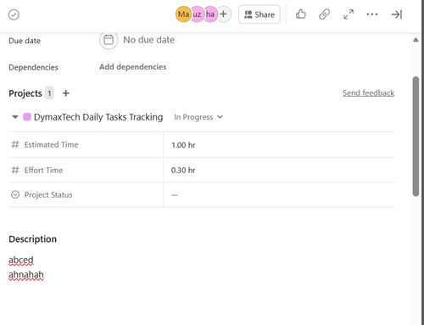Click the pink DymaxTech project color square
The image size is (424, 325).
(27, 116)
